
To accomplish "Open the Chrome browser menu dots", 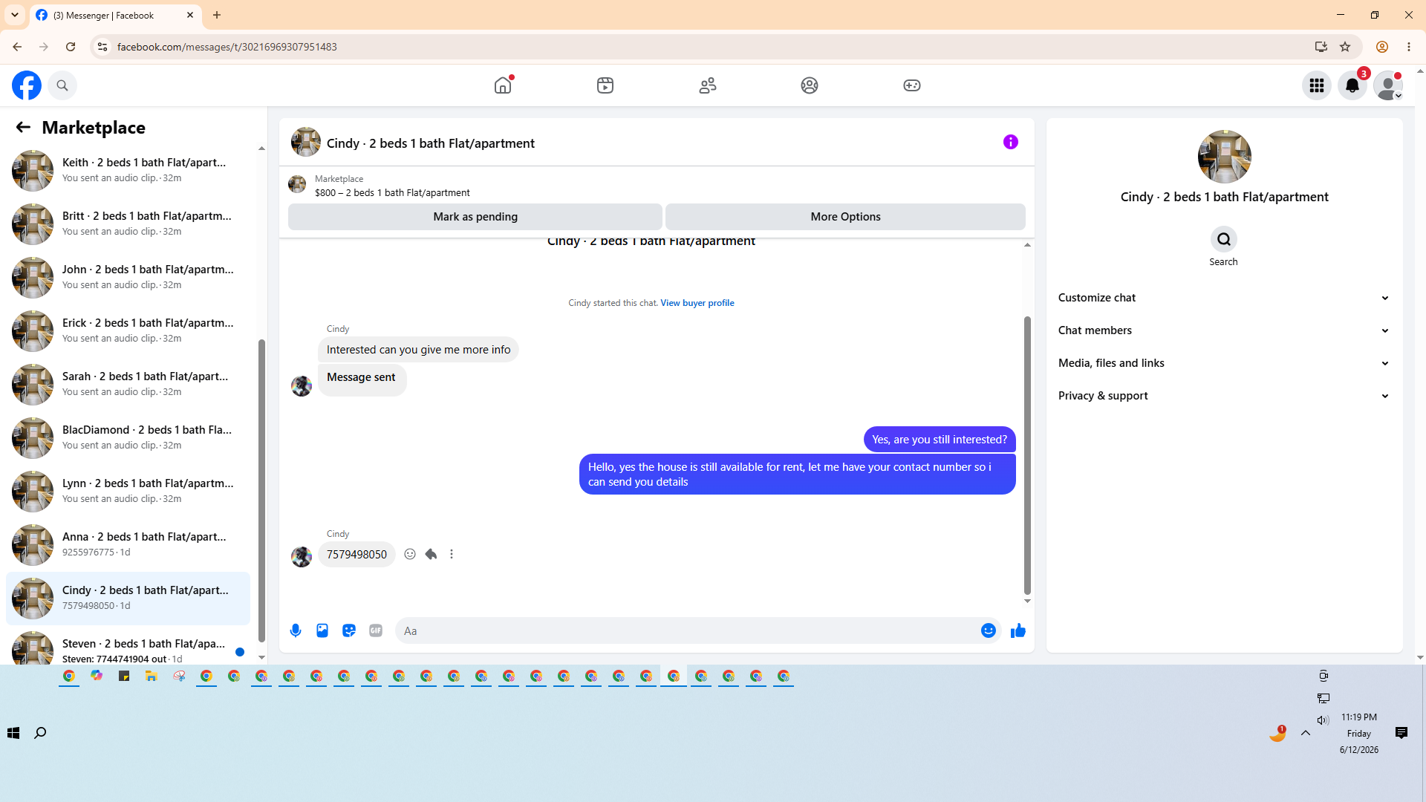I will 1409,47.
